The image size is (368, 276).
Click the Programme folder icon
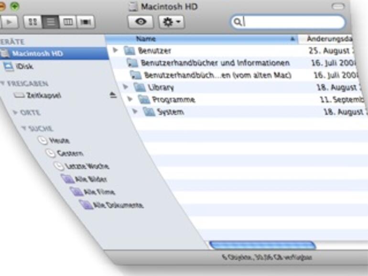(144, 99)
